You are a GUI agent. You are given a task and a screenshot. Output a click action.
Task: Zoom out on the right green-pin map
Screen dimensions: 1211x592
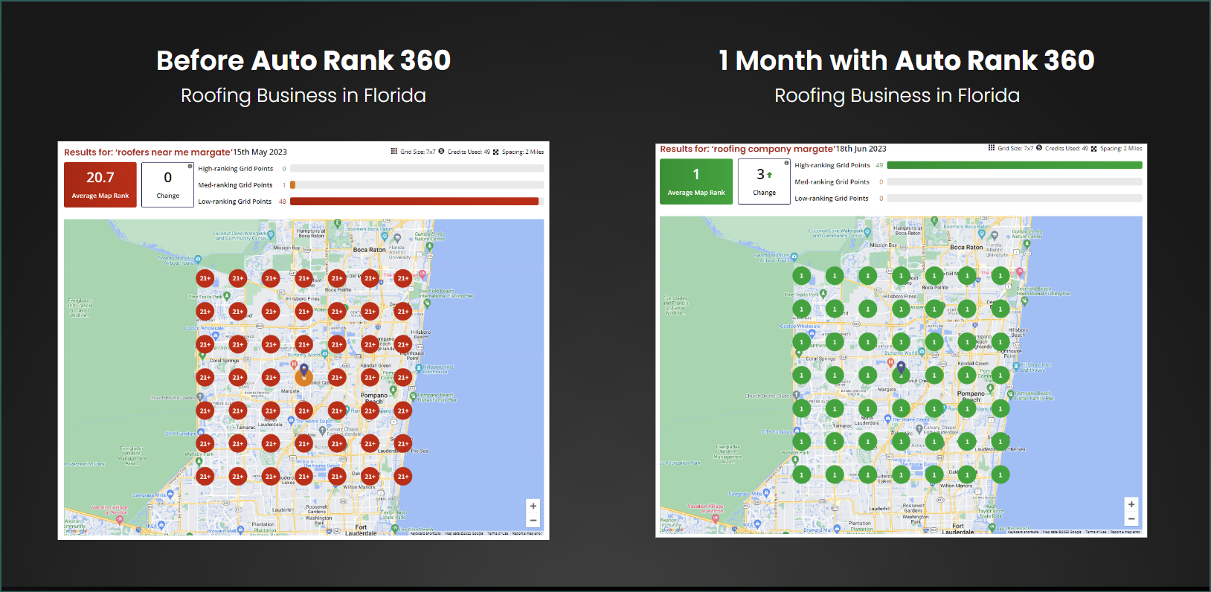(1131, 518)
